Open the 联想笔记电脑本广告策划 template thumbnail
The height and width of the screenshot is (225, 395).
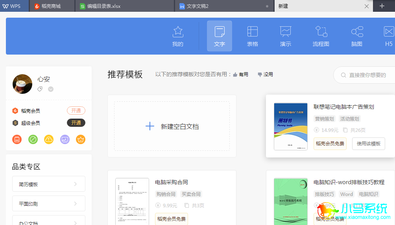click(x=291, y=126)
